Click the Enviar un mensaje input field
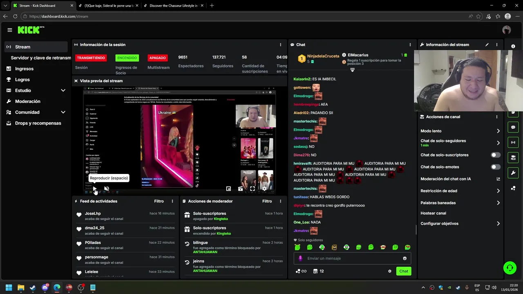Viewport: 523px width, 294px height. pos(352,258)
